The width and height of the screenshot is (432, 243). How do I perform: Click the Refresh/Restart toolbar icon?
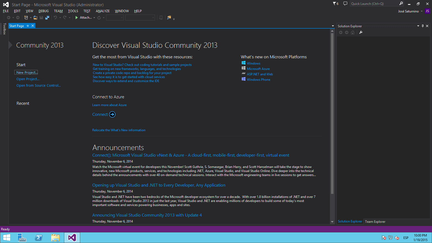coord(99,18)
